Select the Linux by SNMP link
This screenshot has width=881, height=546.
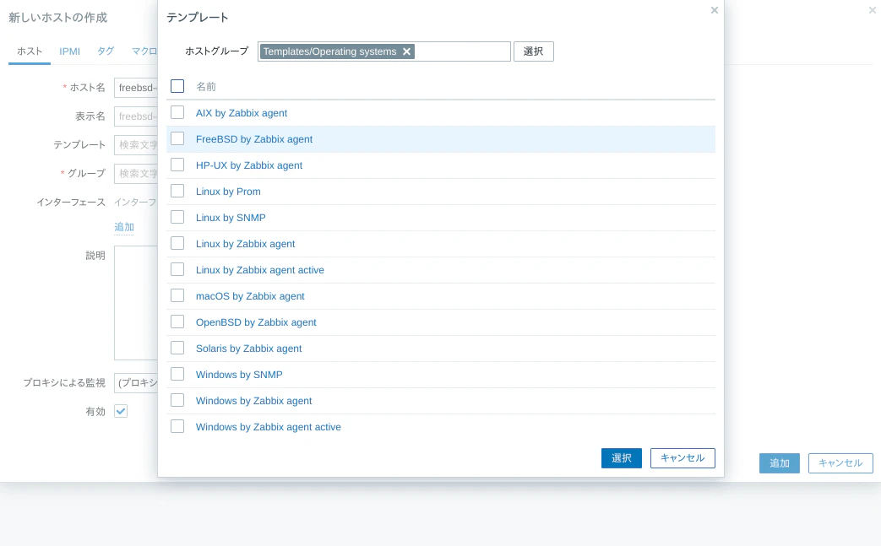tap(231, 218)
